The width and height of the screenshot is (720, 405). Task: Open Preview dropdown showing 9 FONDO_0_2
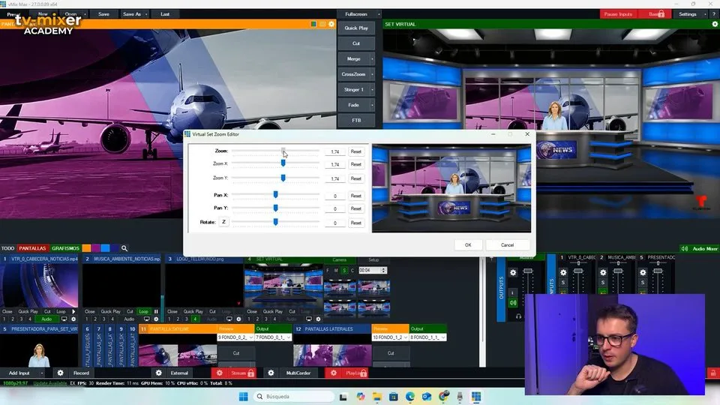click(235, 337)
